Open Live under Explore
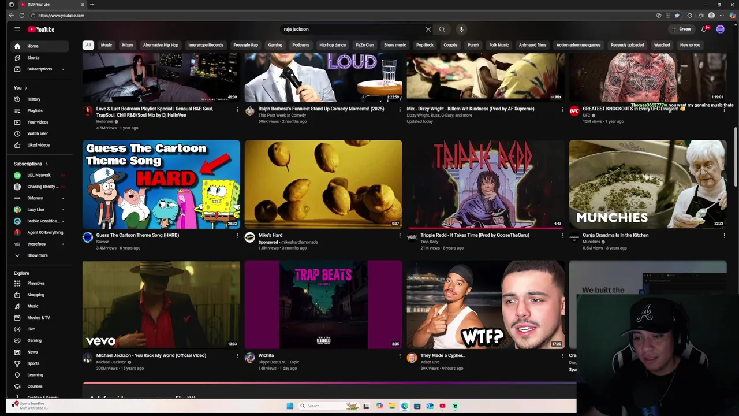This screenshot has height=416, width=739. point(39,329)
